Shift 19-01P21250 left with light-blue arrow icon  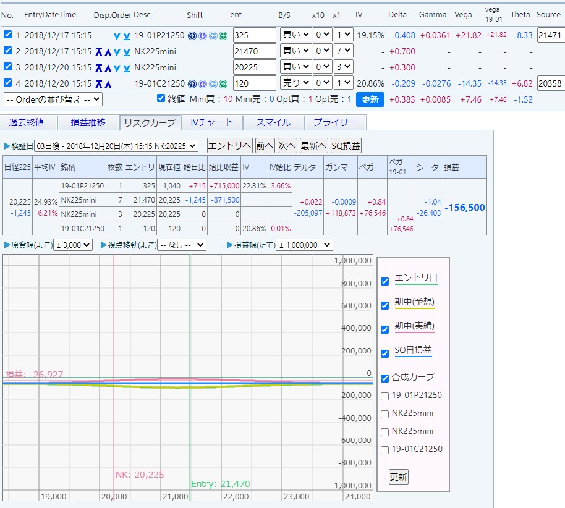pos(213,36)
